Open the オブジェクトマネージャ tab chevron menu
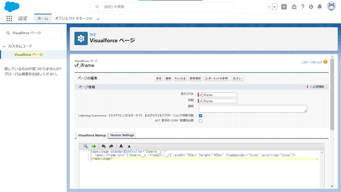 click(x=98, y=19)
